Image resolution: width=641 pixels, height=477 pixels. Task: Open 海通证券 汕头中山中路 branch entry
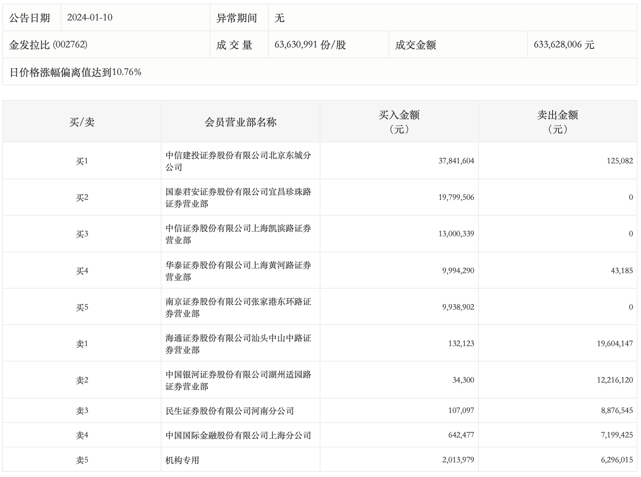[238, 344]
